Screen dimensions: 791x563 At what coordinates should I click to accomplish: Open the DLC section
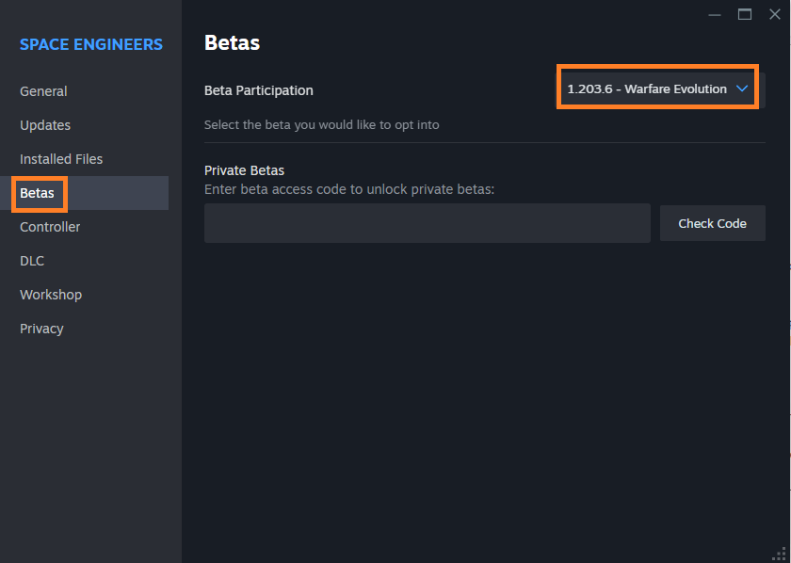[32, 261]
